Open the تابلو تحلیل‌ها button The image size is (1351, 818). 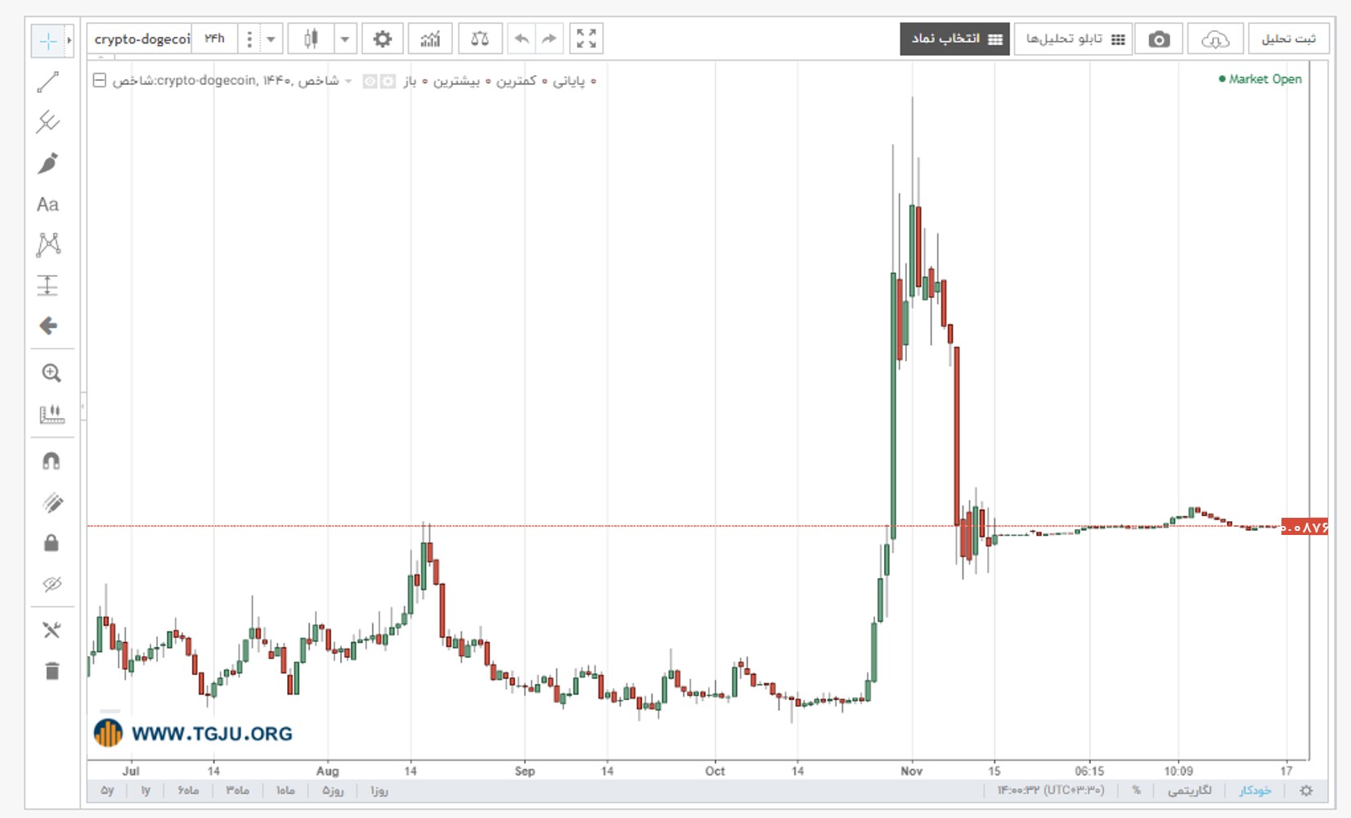pyautogui.click(x=1073, y=39)
